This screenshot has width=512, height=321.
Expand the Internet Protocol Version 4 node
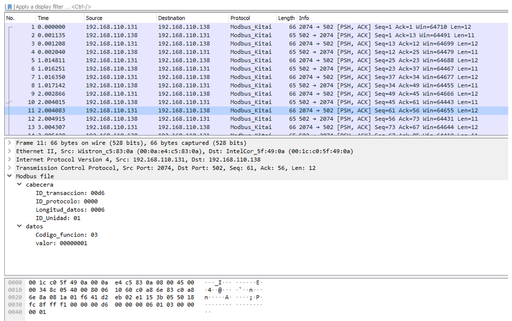(x=9, y=160)
